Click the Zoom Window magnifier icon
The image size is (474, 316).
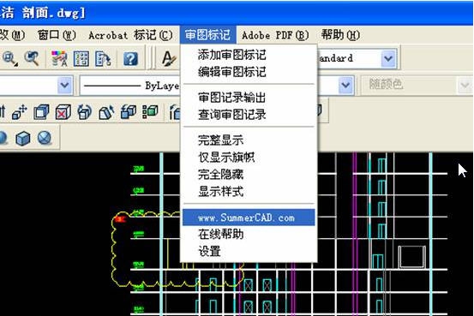click(10, 58)
